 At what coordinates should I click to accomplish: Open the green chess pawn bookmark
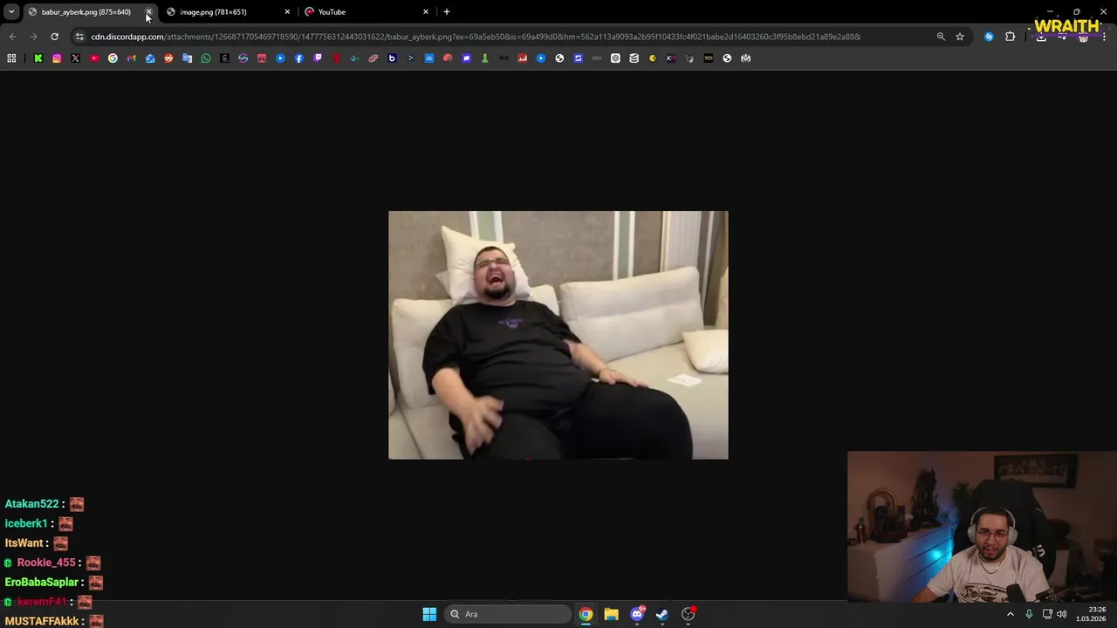click(x=484, y=58)
